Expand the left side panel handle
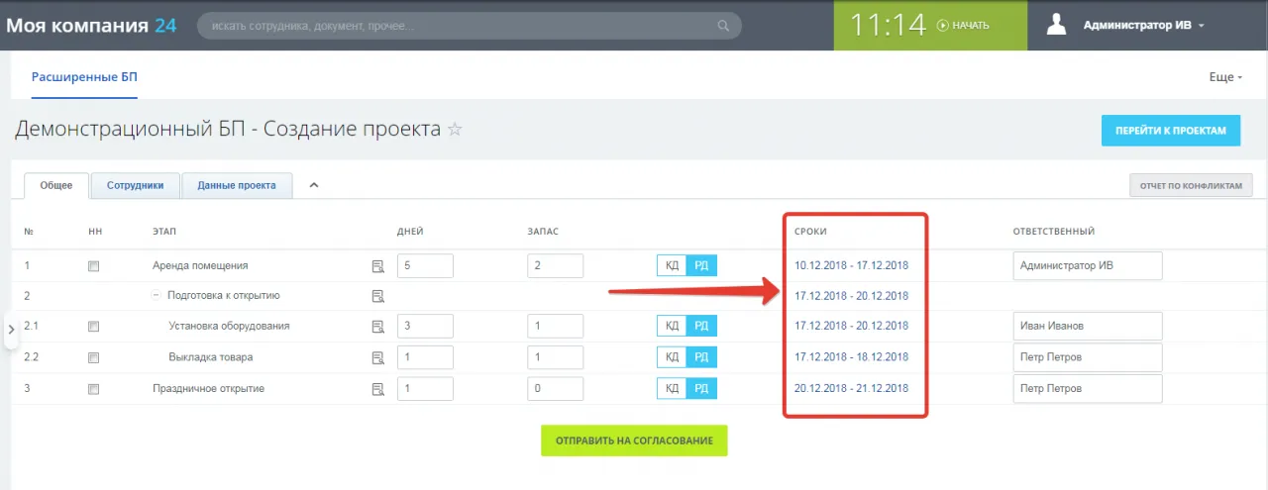Screen dimensions: 1268x490 click(x=11, y=329)
